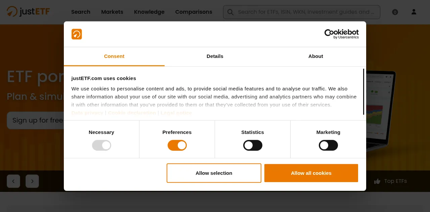Open the Comparisons menu
Viewport: 430px width, 212px height.
click(194, 12)
